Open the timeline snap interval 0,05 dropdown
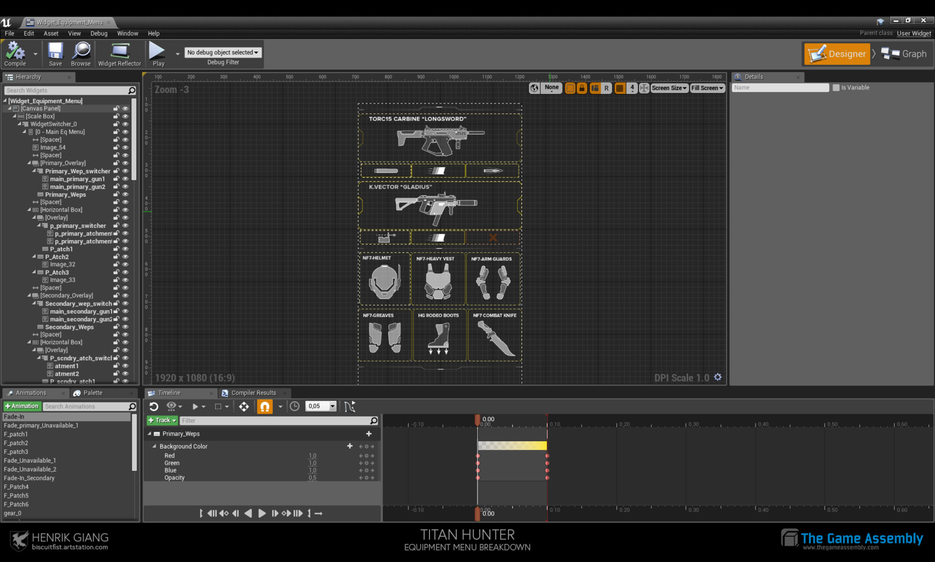The height and width of the screenshot is (562, 935). pos(321,406)
